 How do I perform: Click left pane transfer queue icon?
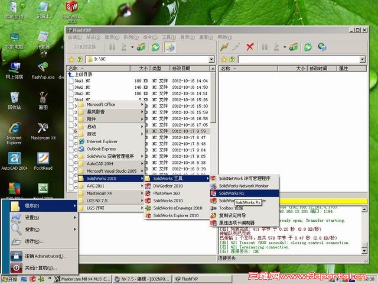click(x=141, y=47)
